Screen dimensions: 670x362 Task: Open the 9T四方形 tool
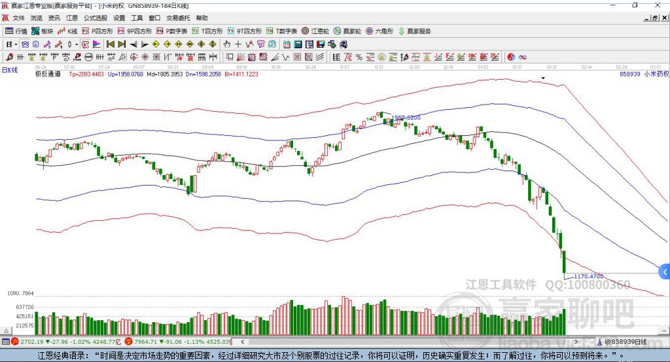[x=245, y=31]
